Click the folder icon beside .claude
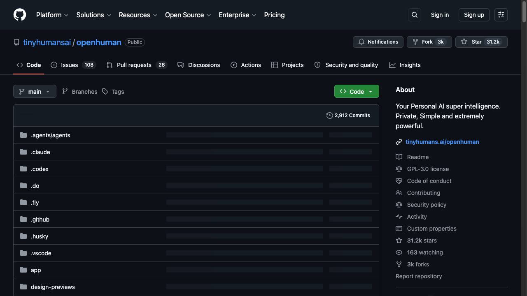 click(23, 152)
